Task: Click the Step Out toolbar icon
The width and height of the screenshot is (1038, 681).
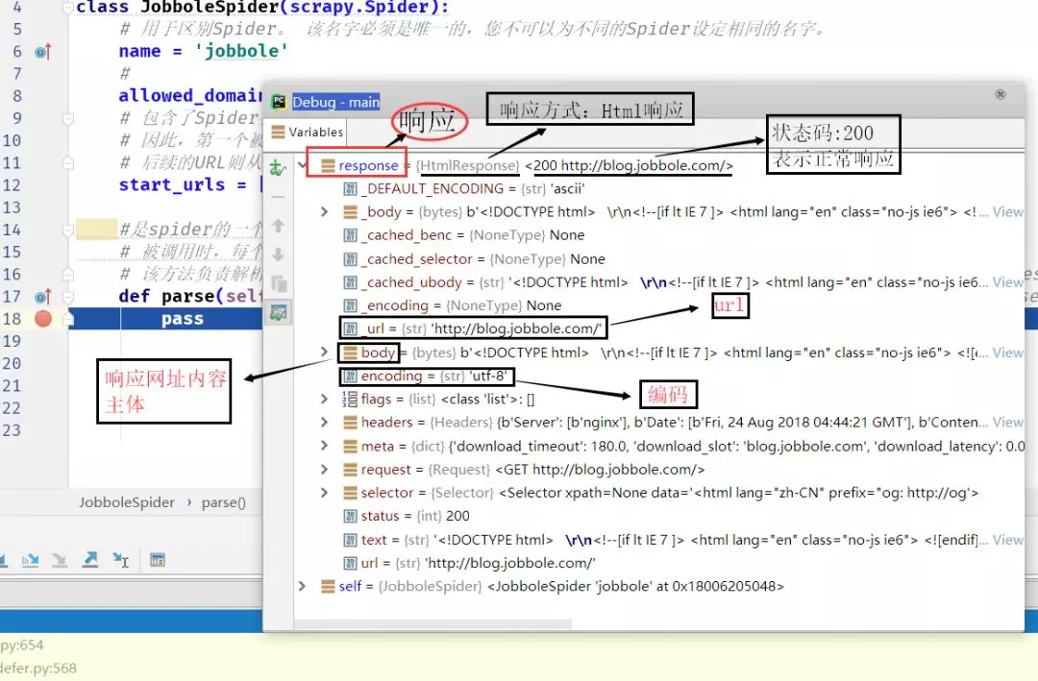Action: (x=90, y=560)
